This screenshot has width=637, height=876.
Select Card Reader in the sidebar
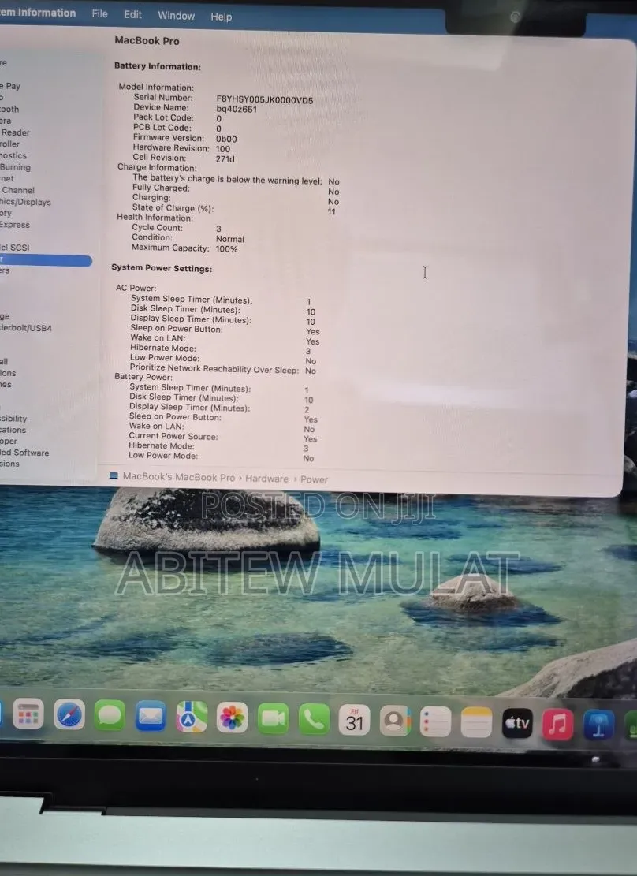tap(15, 132)
